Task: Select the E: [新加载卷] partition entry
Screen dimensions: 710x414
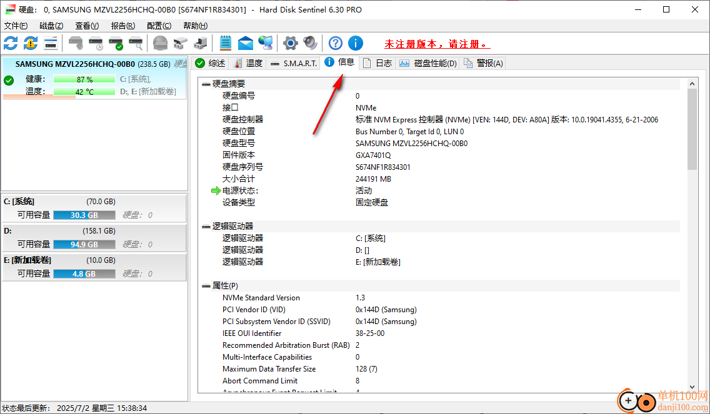Action: (x=94, y=267)
